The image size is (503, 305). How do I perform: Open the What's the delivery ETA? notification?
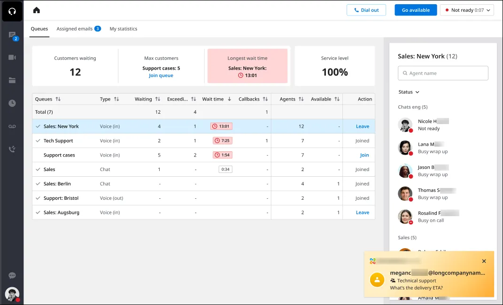tap(429, 274)
